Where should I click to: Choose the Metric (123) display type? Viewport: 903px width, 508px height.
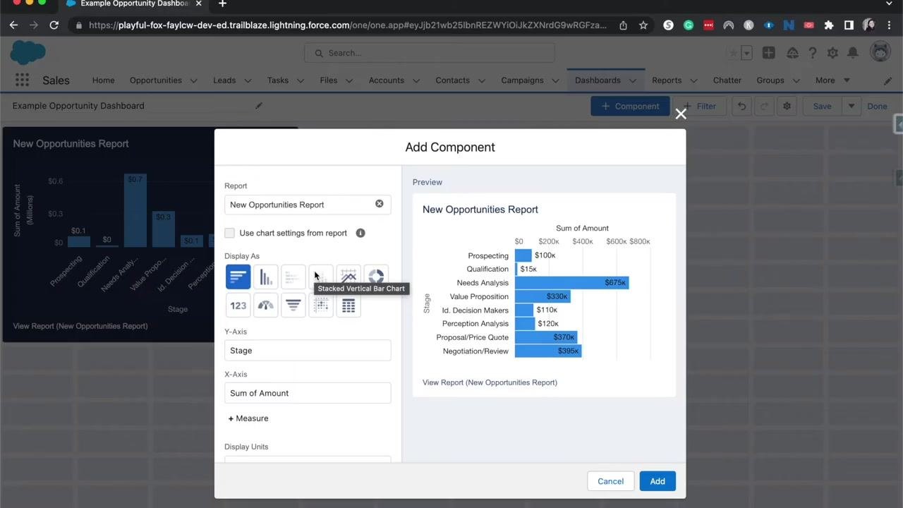click(x=238, y=306)
